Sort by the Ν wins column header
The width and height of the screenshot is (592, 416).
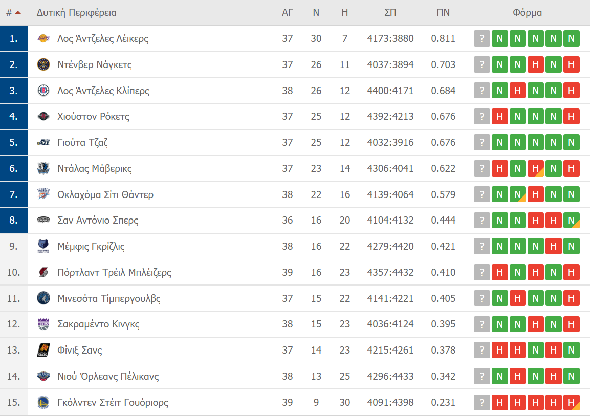click(x=316, y=13)
